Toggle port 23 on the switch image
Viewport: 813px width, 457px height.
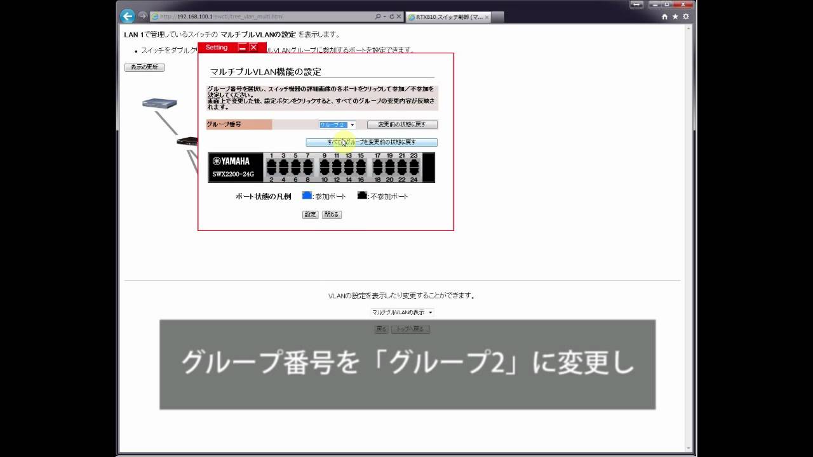click(413, 163)
